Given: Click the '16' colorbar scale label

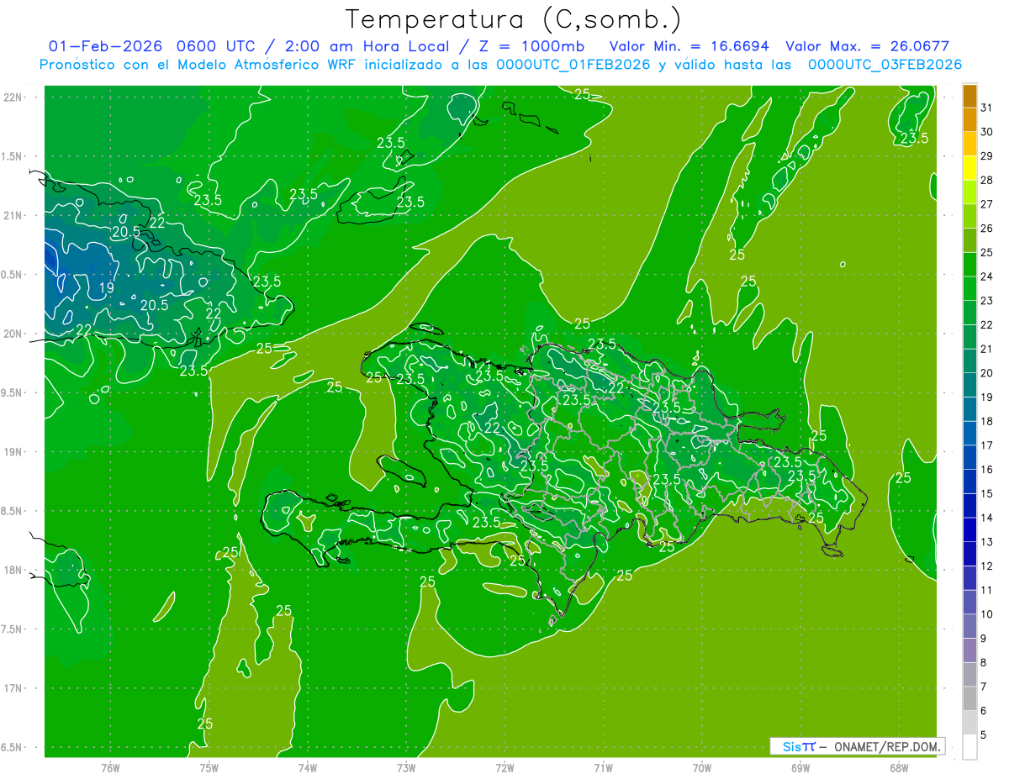Looking at the screenshot, I should [x=986, y=469].
